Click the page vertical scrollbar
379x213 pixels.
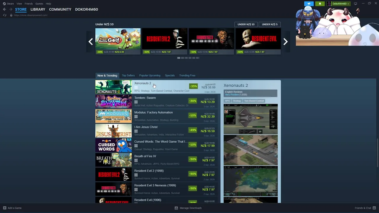tap(378, 153)
